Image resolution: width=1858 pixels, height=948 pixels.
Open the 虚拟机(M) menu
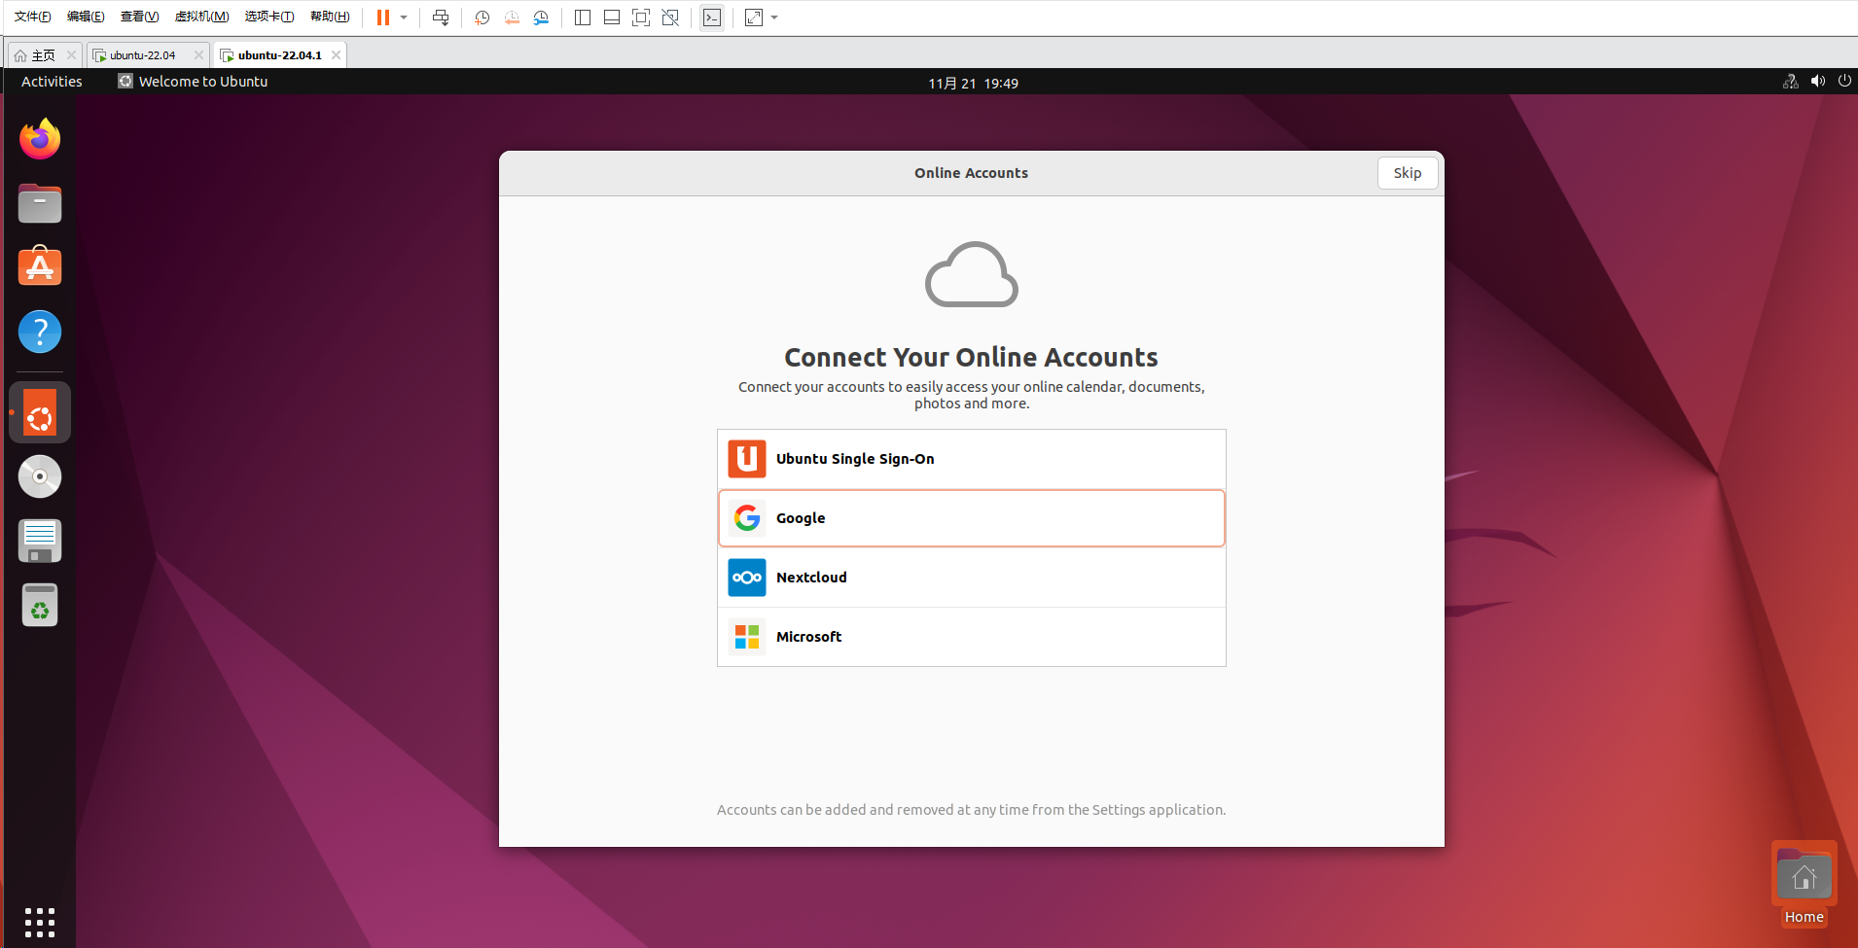pyautogui.click(x=201, y=17)
